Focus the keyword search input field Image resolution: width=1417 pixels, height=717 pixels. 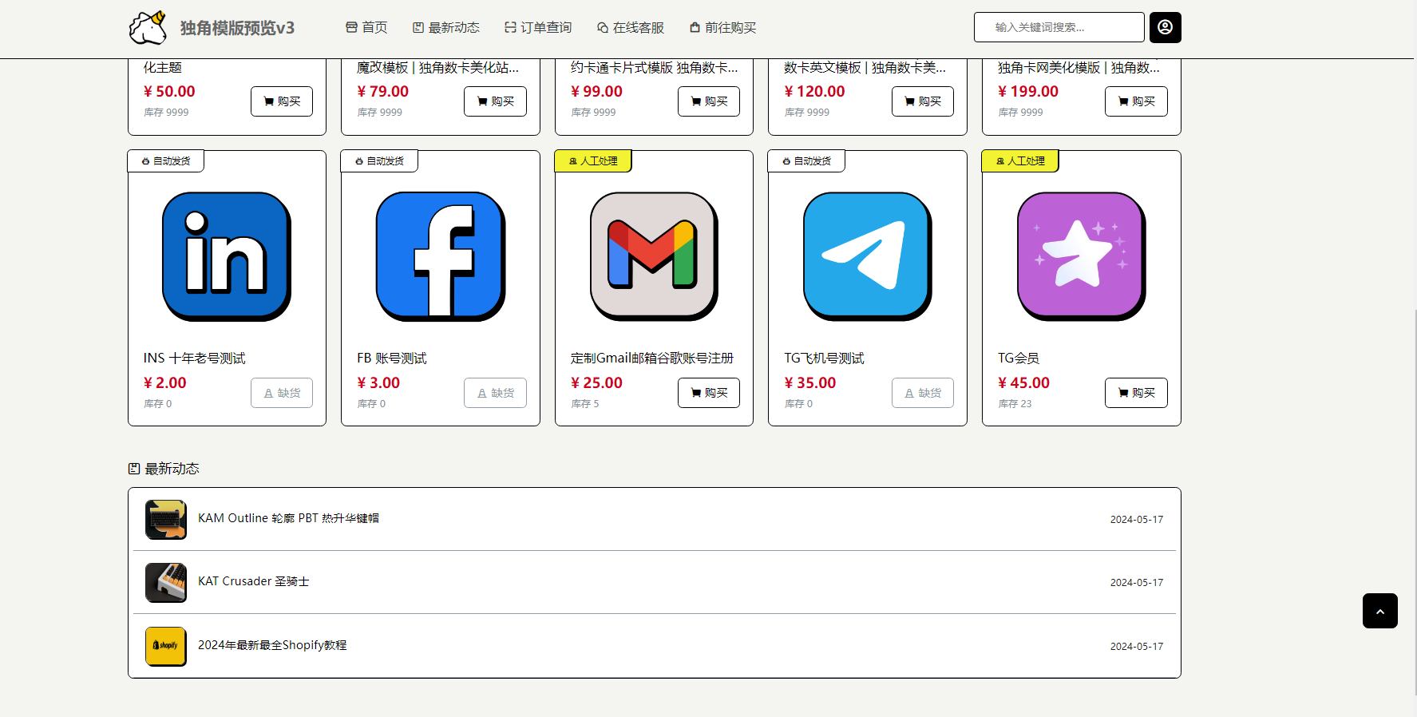1059,27
